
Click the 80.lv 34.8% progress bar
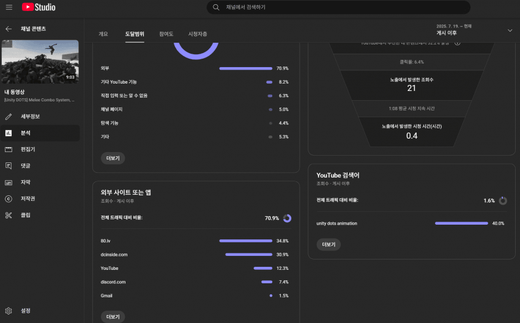pos(246,241)
